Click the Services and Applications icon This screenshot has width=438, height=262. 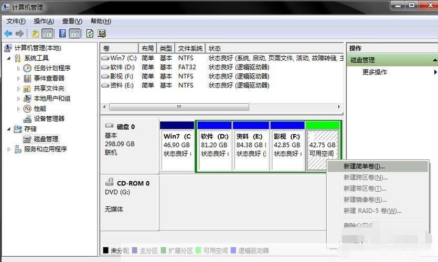click(x=18, y=149)
